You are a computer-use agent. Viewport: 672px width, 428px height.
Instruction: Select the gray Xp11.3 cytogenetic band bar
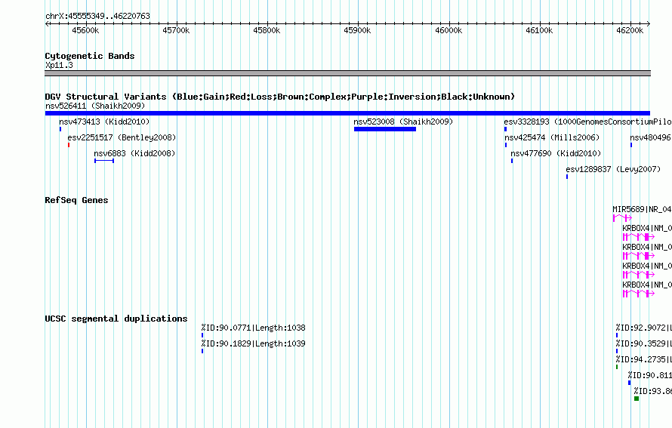[347, 73]
